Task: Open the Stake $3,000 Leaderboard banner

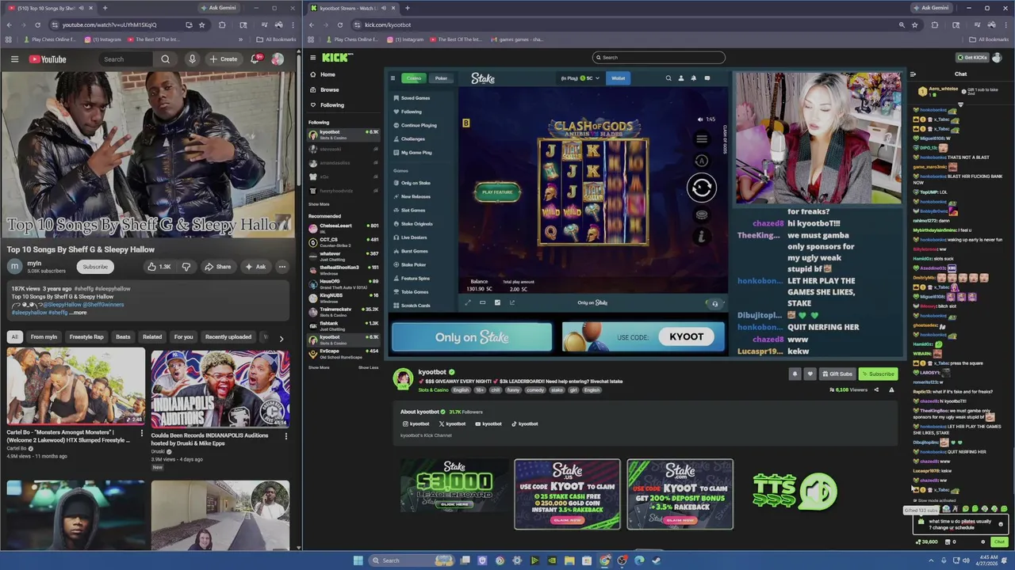Action: 455,484
